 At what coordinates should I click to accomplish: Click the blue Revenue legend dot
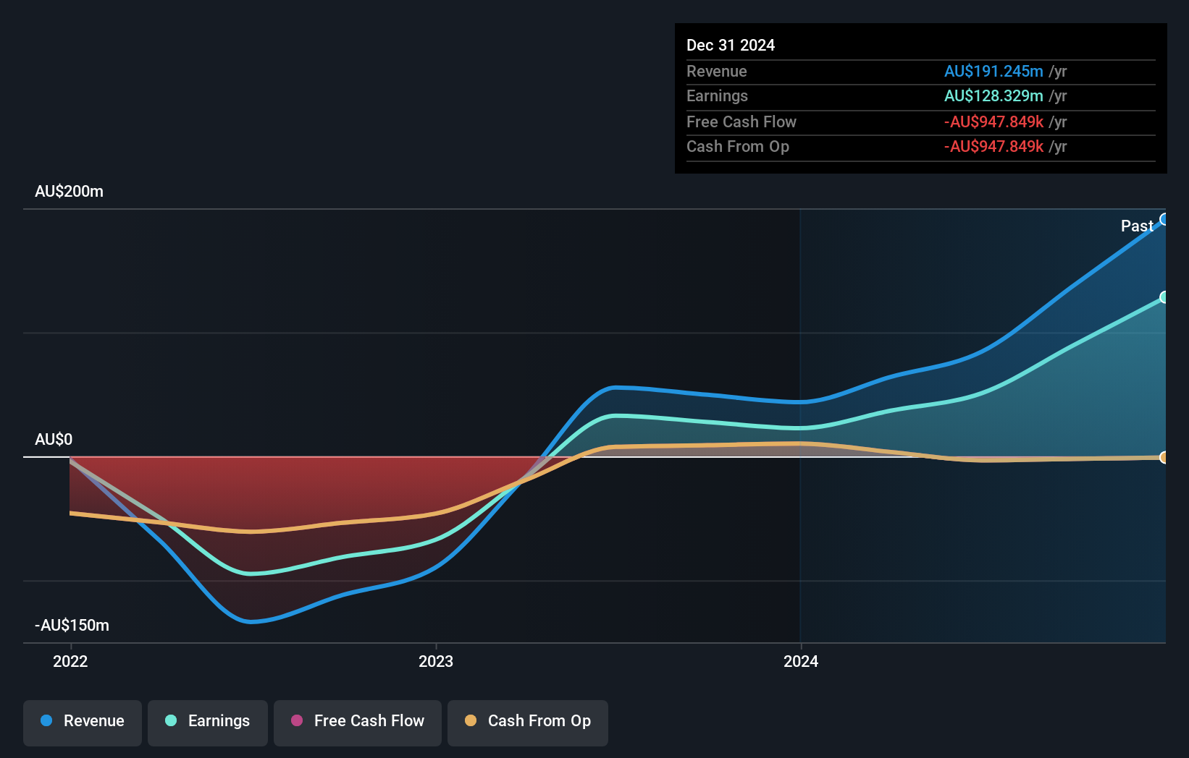pos(46,720)
